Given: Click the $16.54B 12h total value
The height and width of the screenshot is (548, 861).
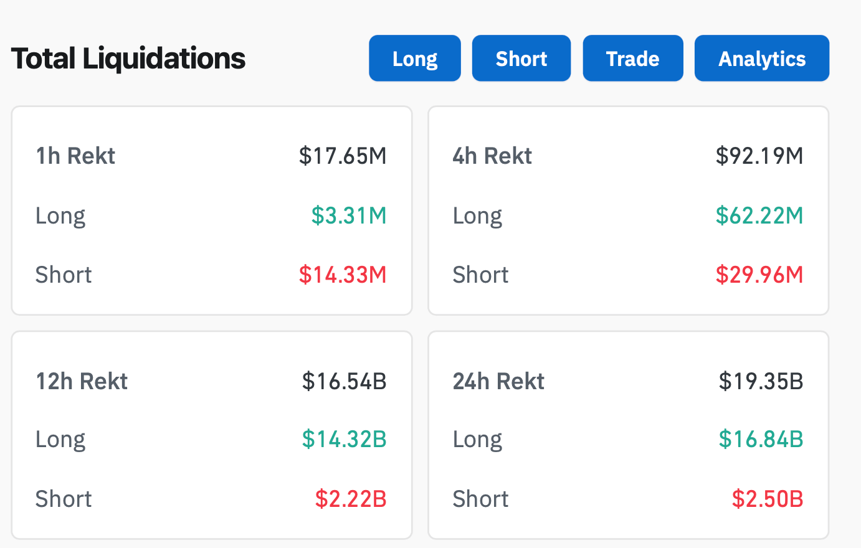Looking at the screenshot, I should pyautogui.click(x=345, y=381).
